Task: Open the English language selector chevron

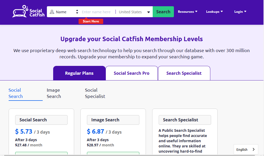Action: coord(254,149)
